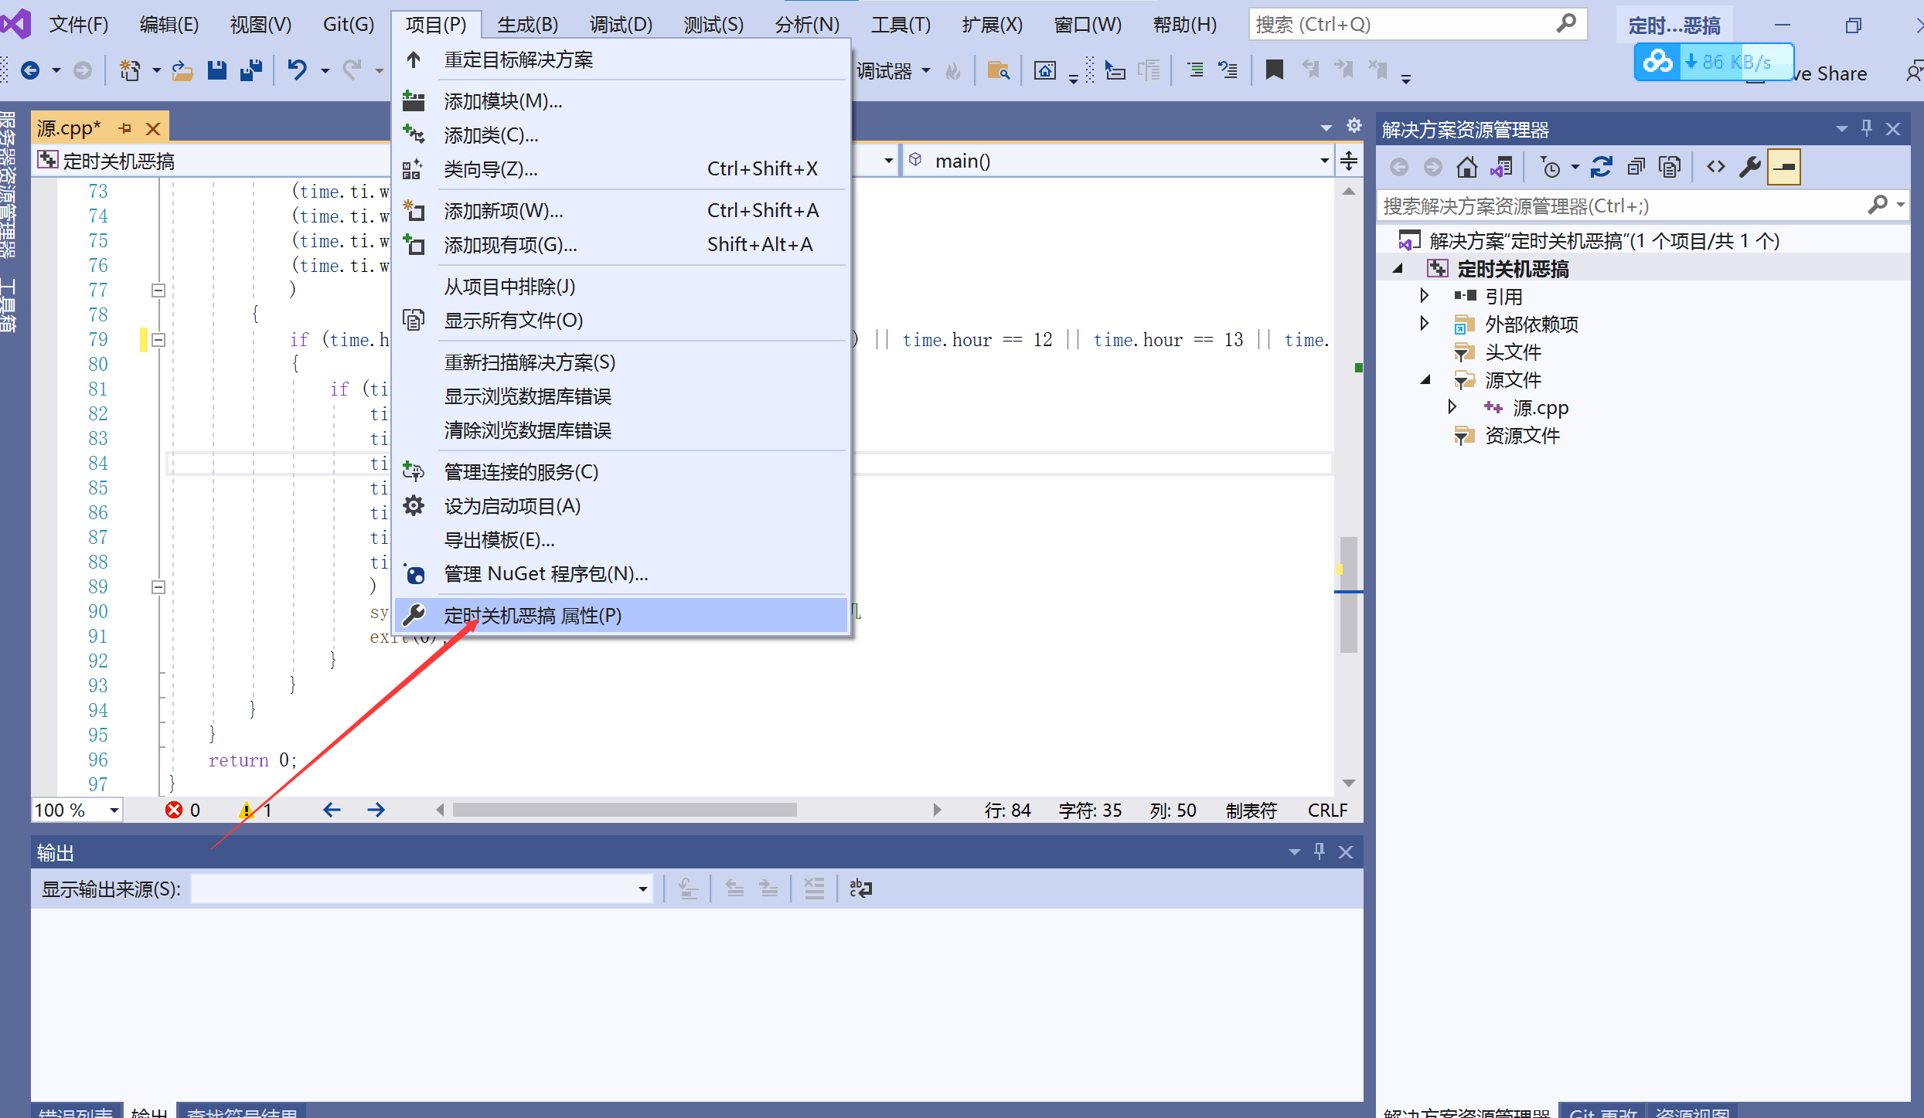Pin the 源.cpp editor tab

[x=125, y=128]
